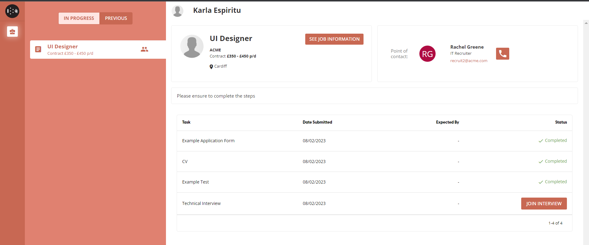
Task: Click the Example Application Form task row
Action: click(x=208, y=141)
